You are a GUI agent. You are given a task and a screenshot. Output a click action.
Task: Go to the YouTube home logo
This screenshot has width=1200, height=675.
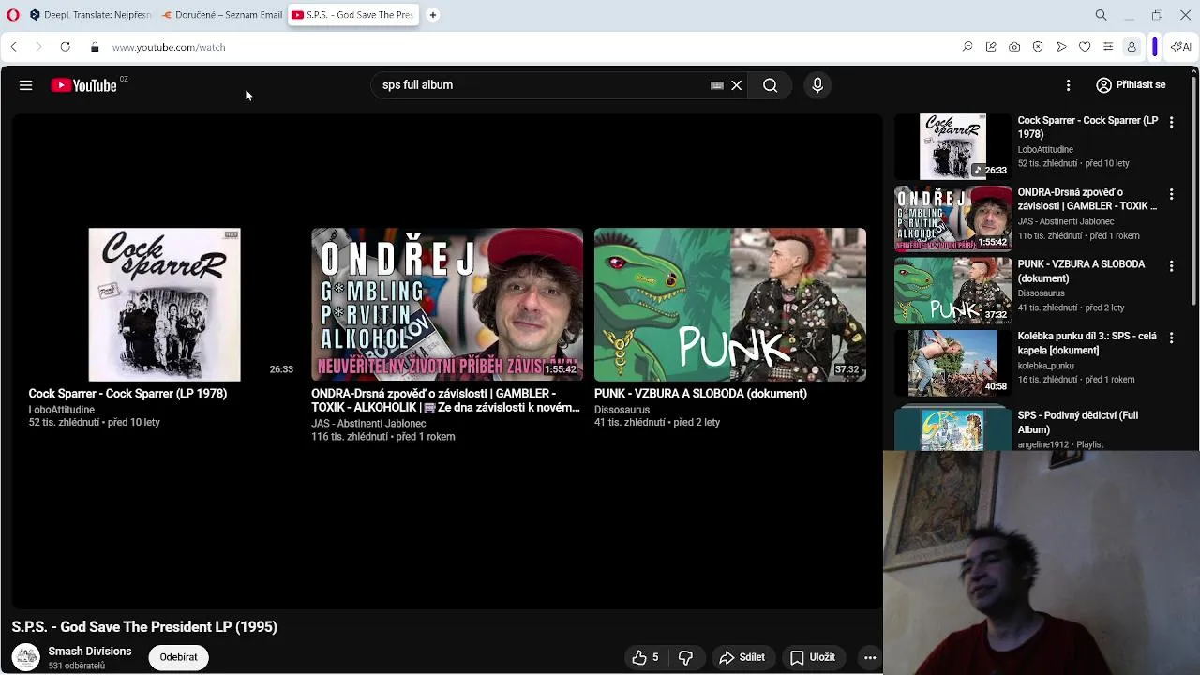point(84,85)
